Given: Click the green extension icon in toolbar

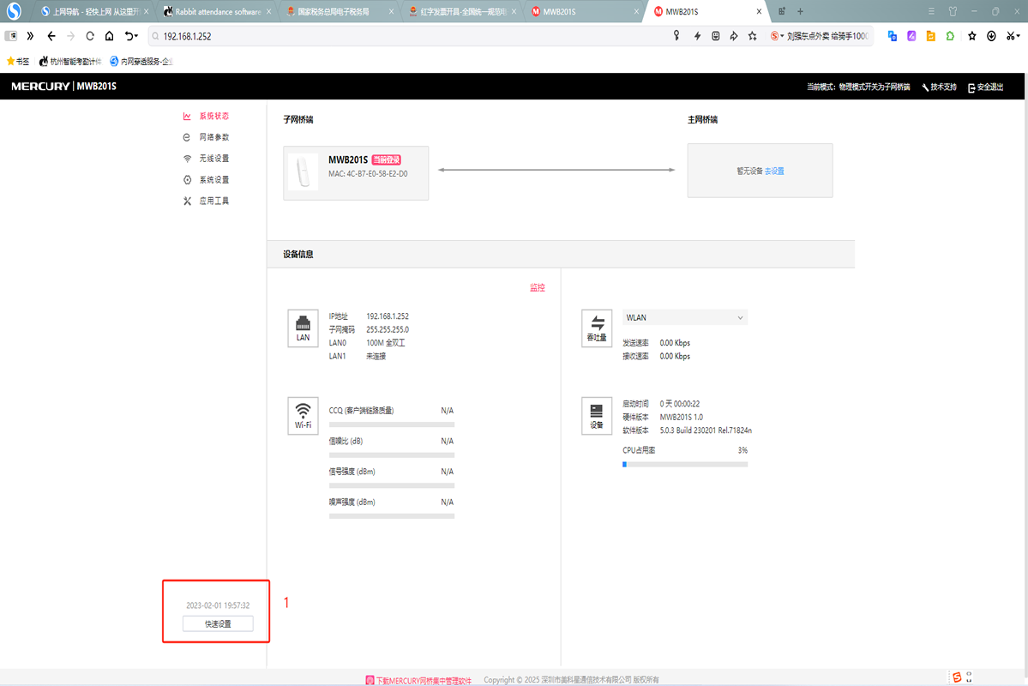Looking at the screenshot, I should (950, 36).
